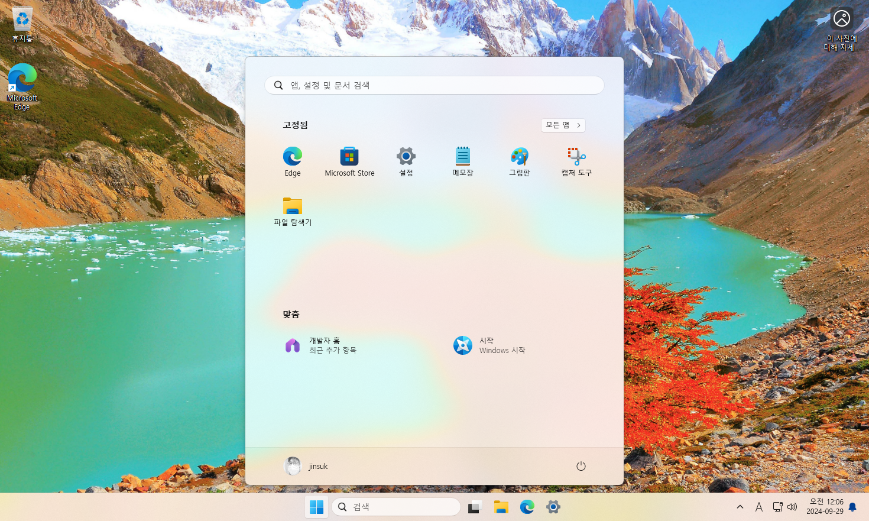Show hidden system tray icons
Image resolution: width=869 pixels, height=521 pixels.
click(x=740, y=507)
